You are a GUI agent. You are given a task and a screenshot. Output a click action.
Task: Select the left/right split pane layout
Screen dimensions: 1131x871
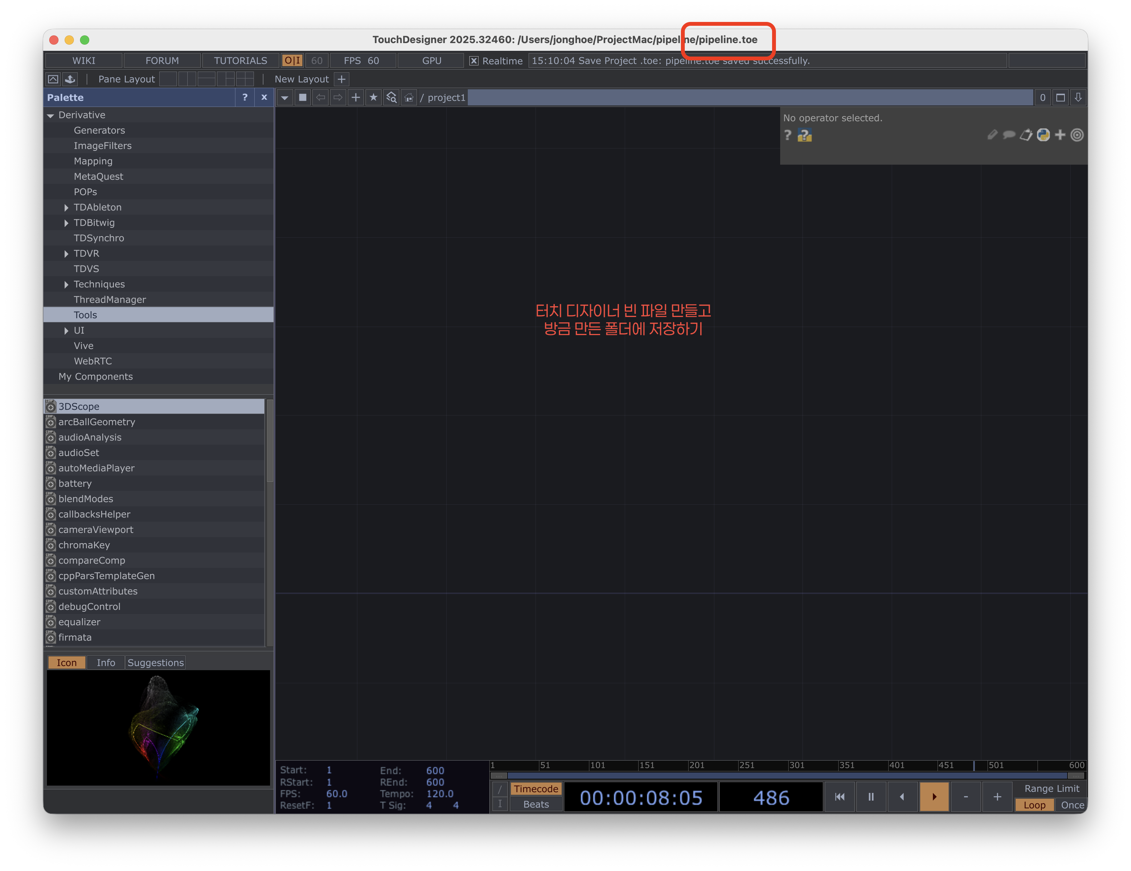tap(187, 79)
